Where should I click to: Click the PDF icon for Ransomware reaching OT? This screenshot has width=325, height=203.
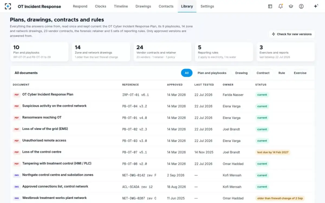tap(17, 118)
